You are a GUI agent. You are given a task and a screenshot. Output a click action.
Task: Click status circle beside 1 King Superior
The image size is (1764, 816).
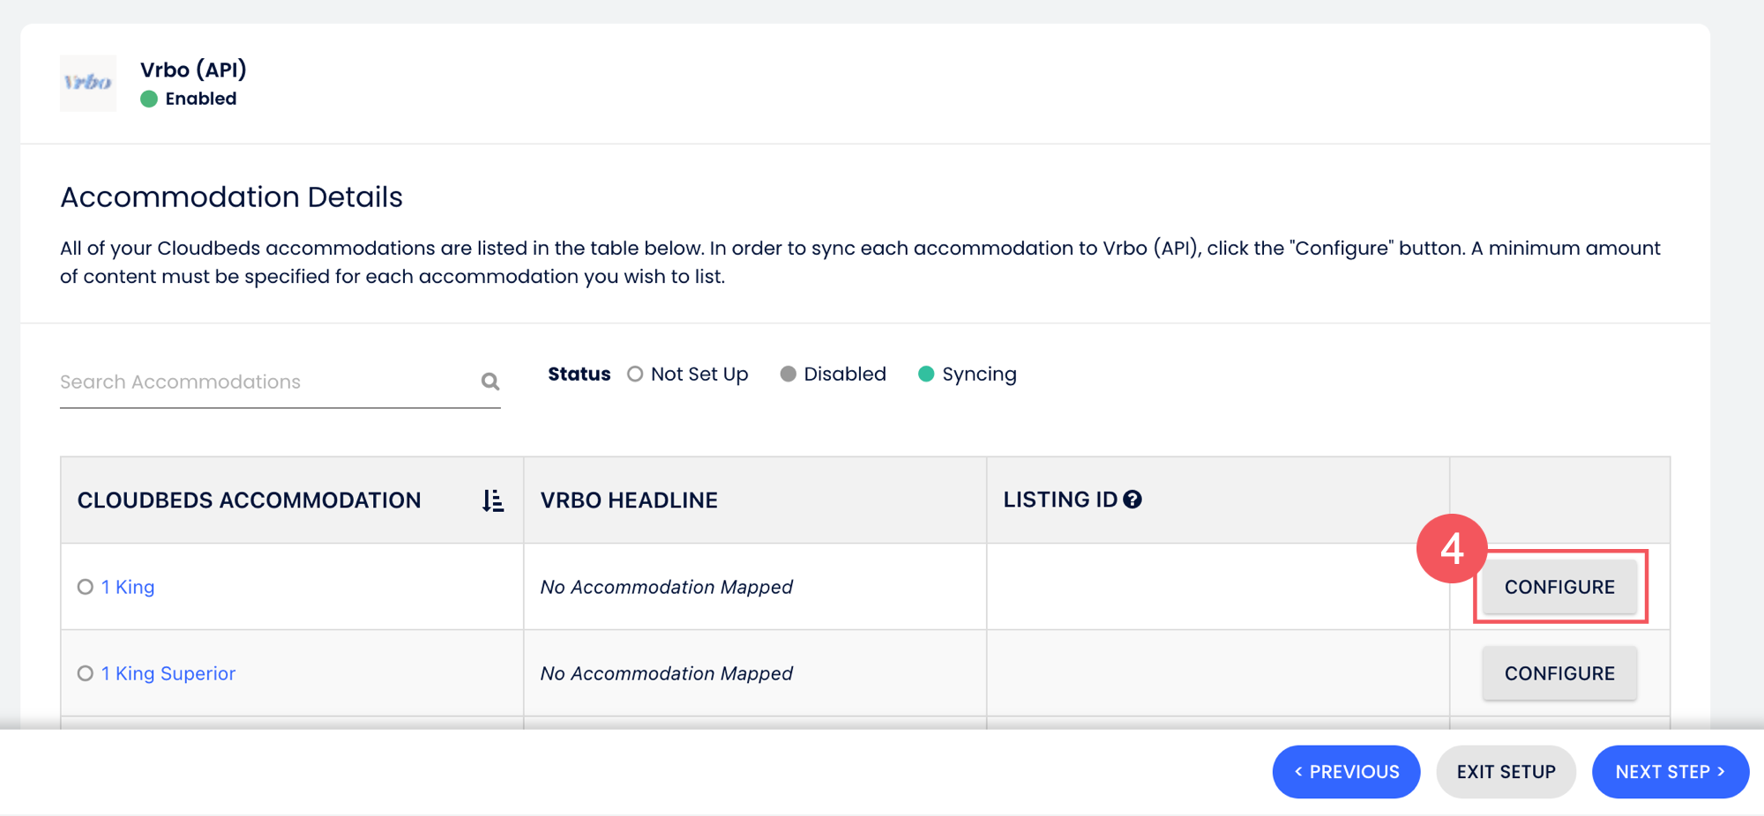click(86, 673)
